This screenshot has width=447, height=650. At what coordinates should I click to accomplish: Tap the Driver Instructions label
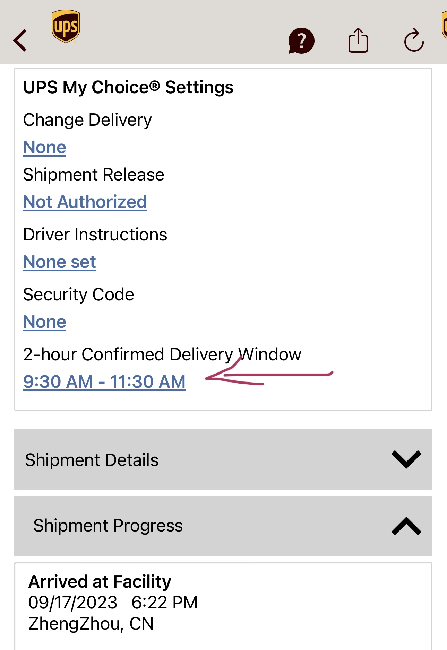click(x=95, y=235)
